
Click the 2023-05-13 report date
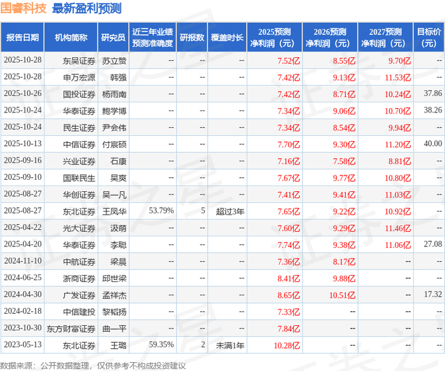[x=23, y=344]
